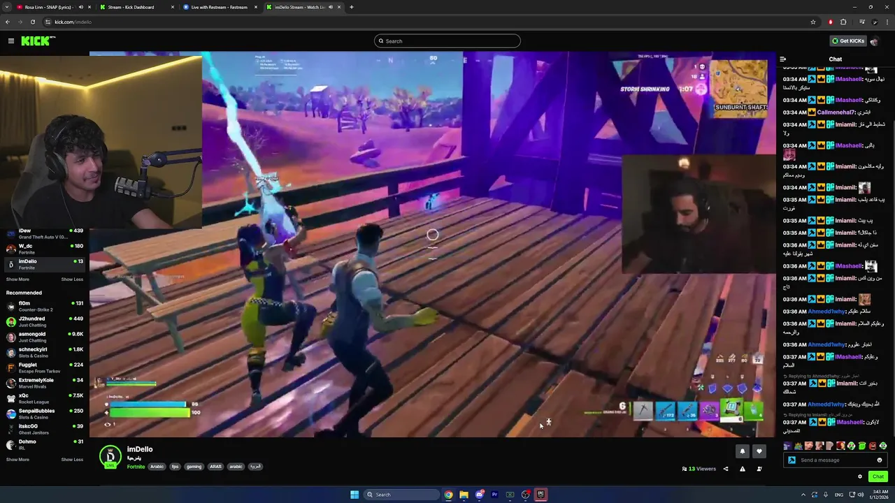This screenshot has width=895, height=503.
Task: Open Discord from the taskbar
Action: (x=479, y=495)
